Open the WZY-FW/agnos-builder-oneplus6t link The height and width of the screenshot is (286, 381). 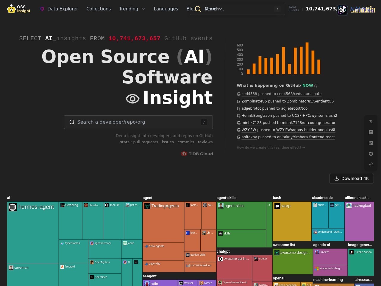click(x=306, y=130)
